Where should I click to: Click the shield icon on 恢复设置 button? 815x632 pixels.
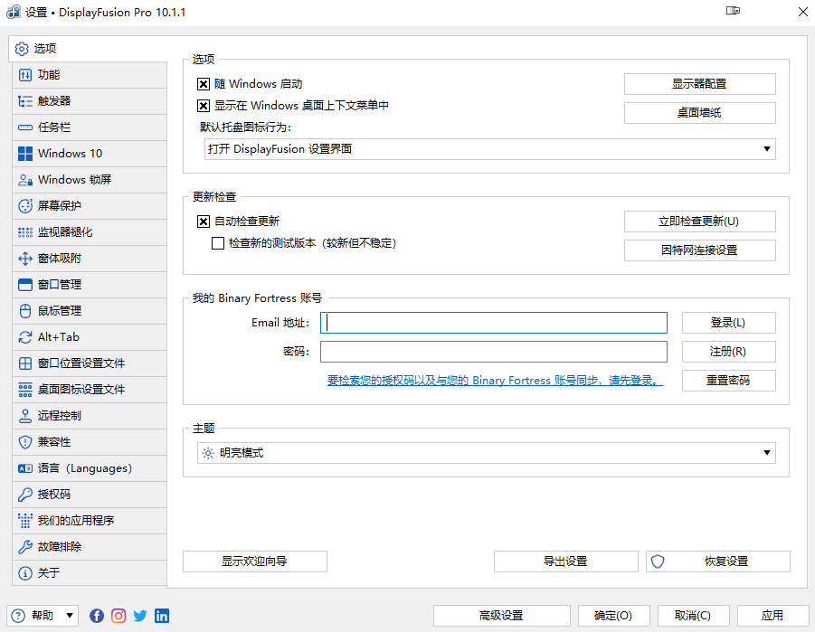click(x=659, y=561)
